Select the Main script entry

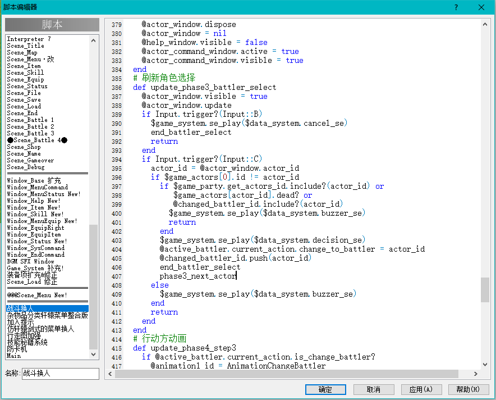click(14, 356)
